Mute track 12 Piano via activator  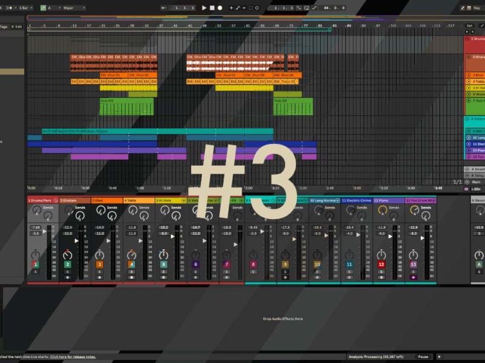[x=381, y=264]
